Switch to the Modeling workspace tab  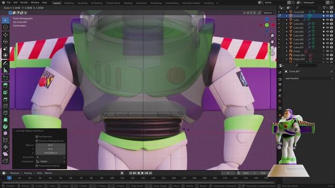[x=69, y=3]
